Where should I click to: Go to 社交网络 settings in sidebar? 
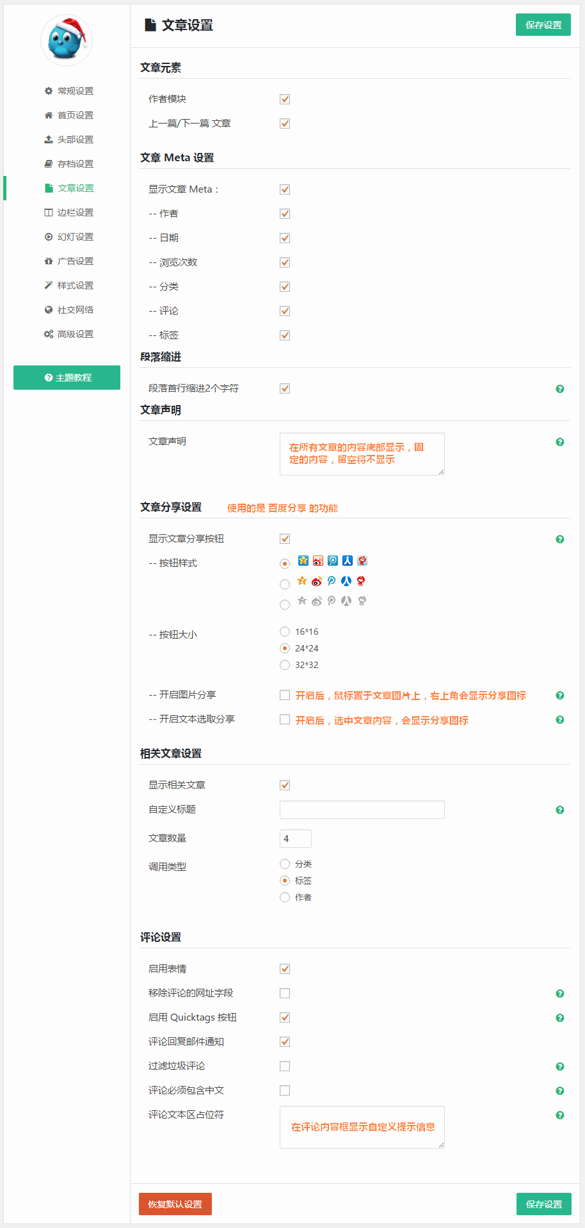click(75, 310)
